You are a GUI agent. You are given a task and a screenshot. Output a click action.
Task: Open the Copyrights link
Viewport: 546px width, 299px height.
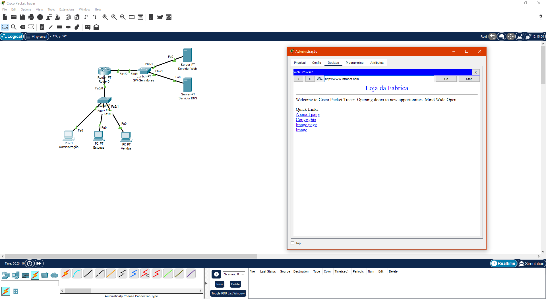306,120
